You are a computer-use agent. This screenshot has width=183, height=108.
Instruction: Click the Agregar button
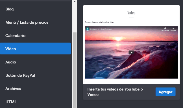coord(165,92)
